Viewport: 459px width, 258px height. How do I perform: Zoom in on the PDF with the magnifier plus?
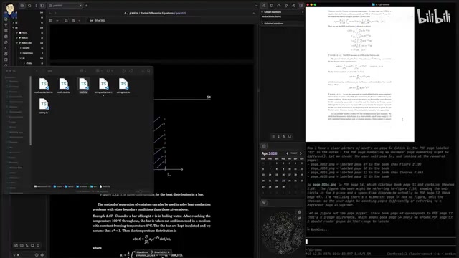(x=73, y=21)
